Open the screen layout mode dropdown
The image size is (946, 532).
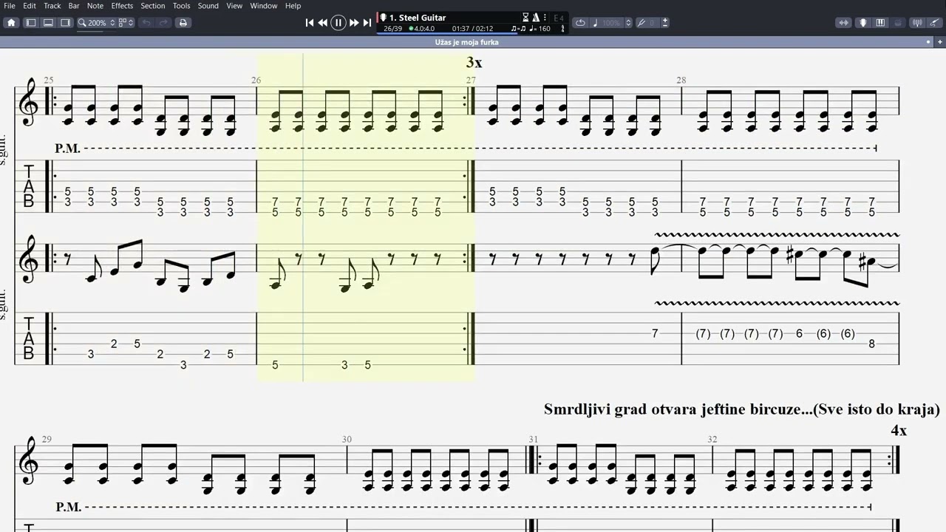tap(127, 23)
